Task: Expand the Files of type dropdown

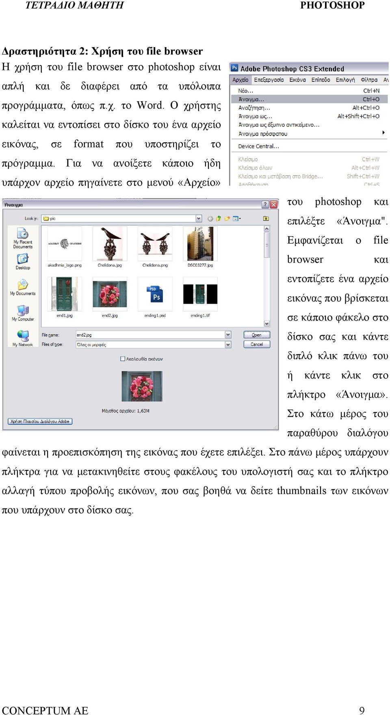Action: click(228, 345)
